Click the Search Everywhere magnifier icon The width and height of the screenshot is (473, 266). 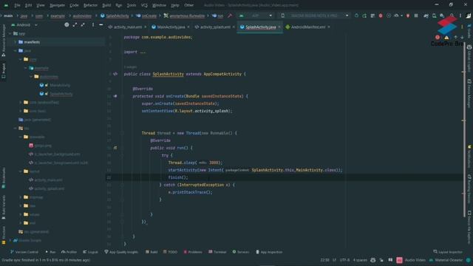[452, 16]
